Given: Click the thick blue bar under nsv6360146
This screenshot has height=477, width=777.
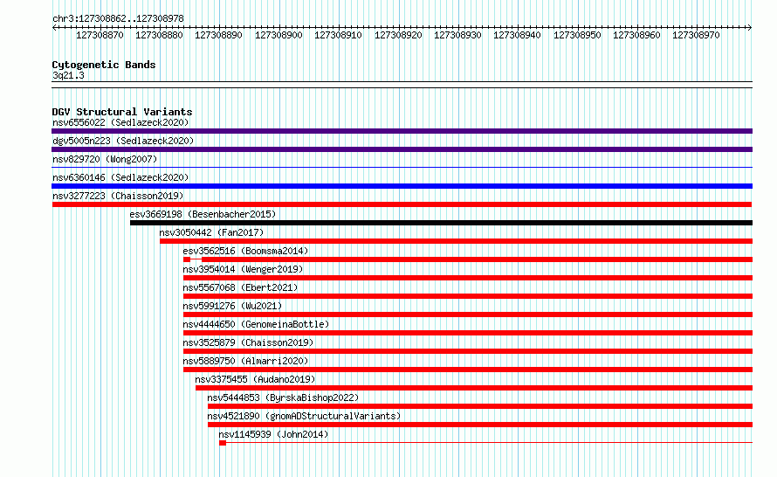Looking at the screenshot, I should (402, 186).
